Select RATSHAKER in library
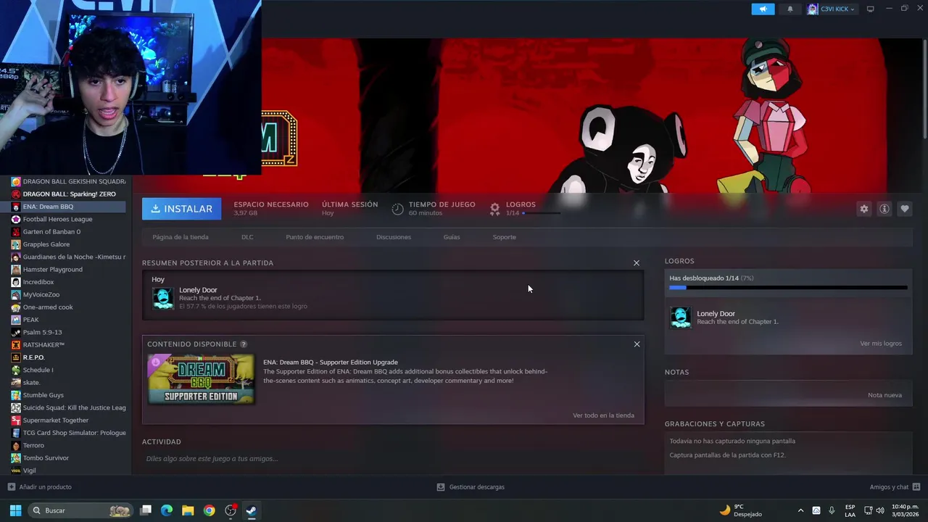The height and width of the screenshot is (522, 928). [x=68, y=345]
